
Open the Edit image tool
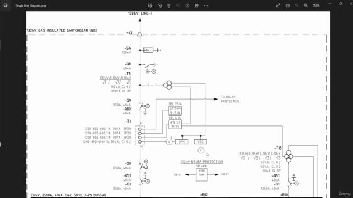click(150, 5)
